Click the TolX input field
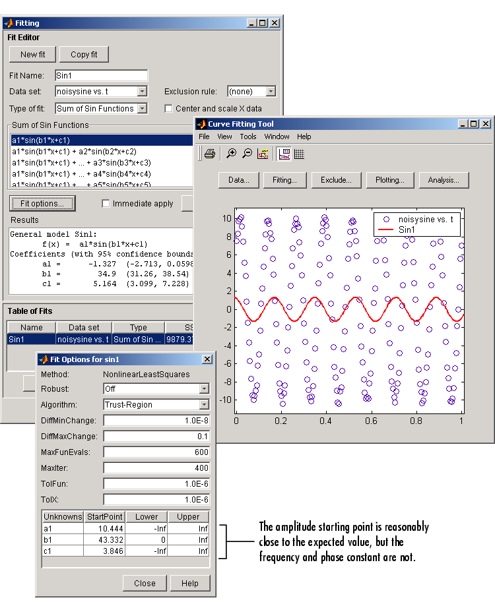This screenshot has height=606, width=495. (x=156, y=500)
